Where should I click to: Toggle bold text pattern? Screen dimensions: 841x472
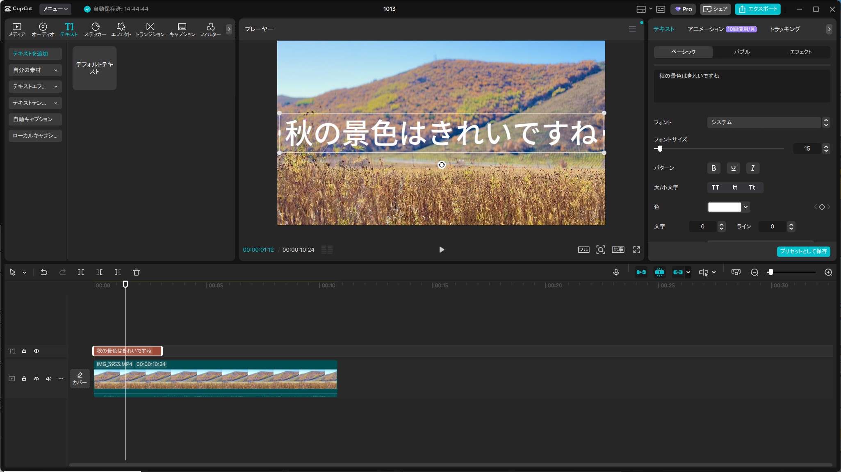click(713, 168)
